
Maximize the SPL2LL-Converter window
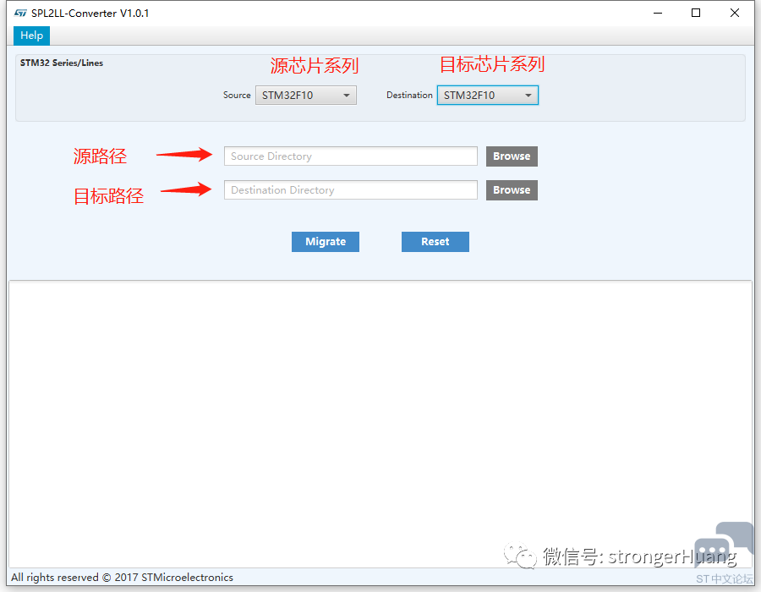click(x=696, y=13)
